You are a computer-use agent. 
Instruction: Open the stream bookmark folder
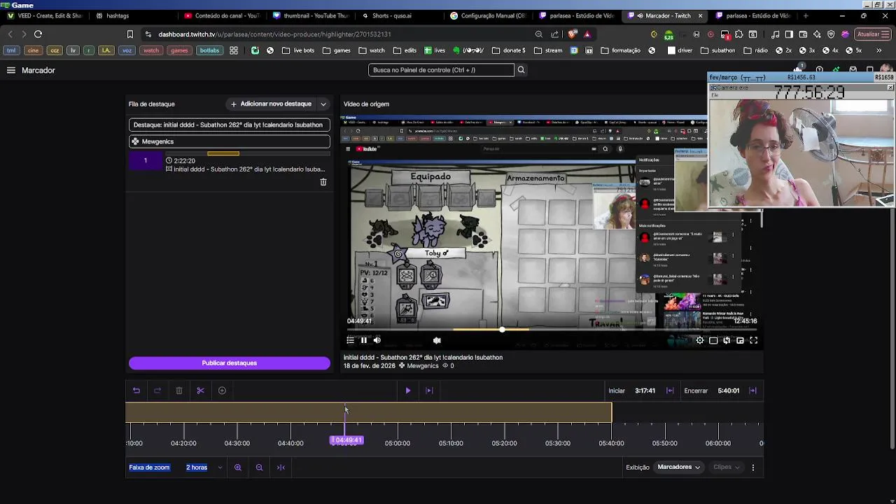tap(548, 50)
